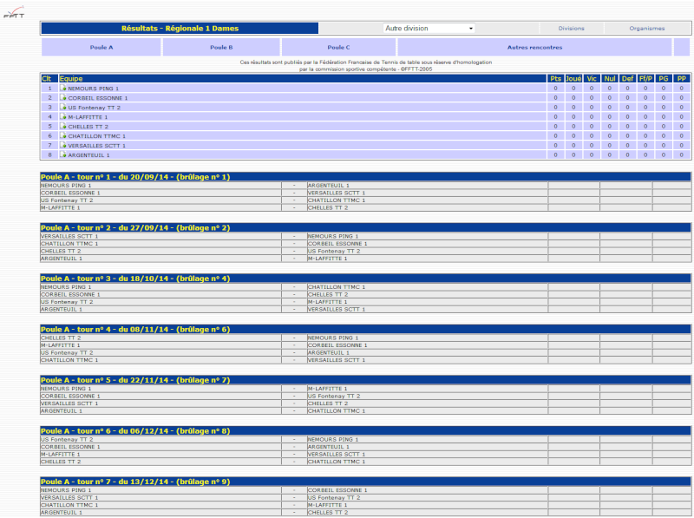Image resolution: width=694 pixels, height=518 pixels.
Task: Open M-LAFFITTE 1 in the standings table
Action: pyautogui.click(x=88, y=117)
